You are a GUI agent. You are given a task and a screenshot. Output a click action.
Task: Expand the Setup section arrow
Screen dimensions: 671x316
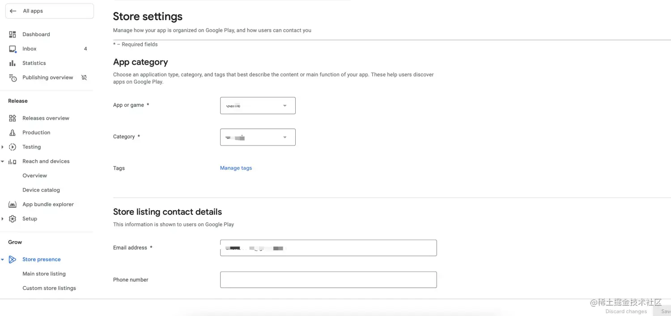(3, 219)
